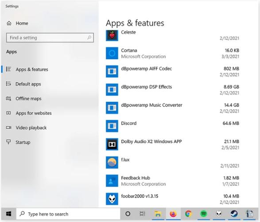Select the f.lux app name
260x222 pixels.
(x=125, y=160)
